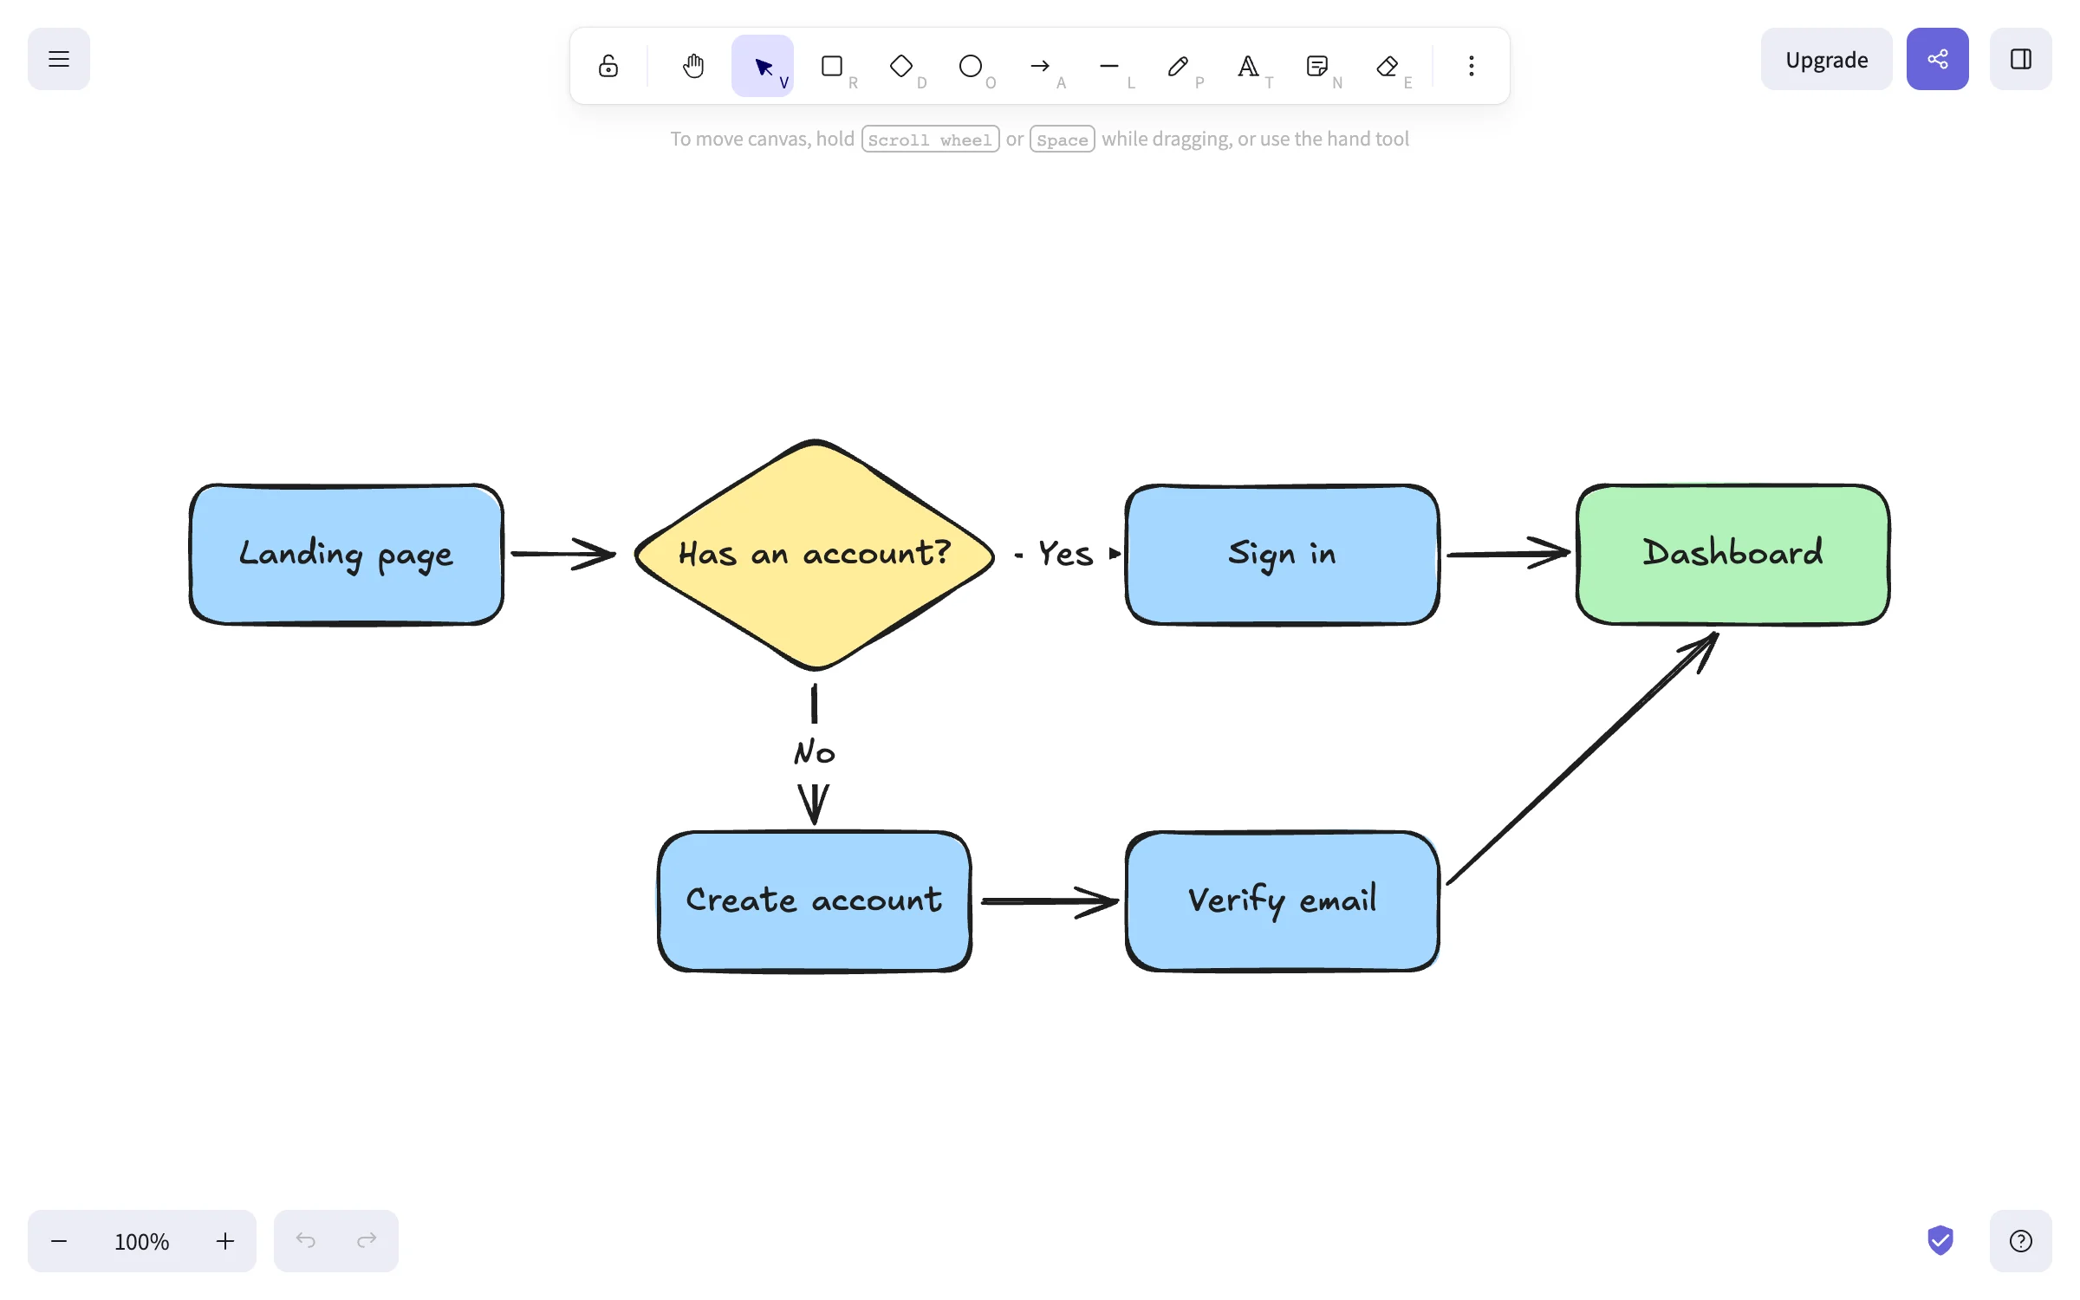This screenshot has height=1300, width=2080.
Task: Open the Help question-mark button
Action: coord(2021,1241)
